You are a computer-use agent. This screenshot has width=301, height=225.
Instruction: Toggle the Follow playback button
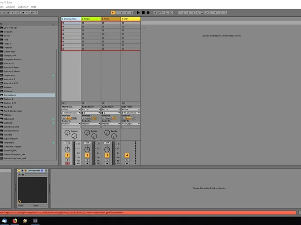click(113, 13)
